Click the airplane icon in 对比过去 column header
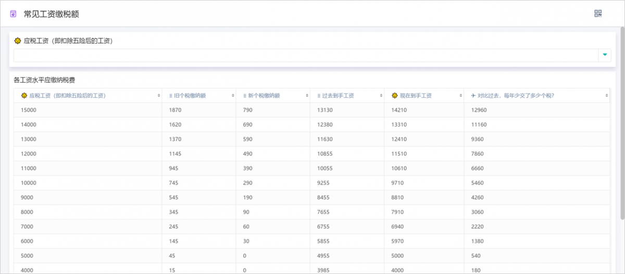 [x=473, y=96]
